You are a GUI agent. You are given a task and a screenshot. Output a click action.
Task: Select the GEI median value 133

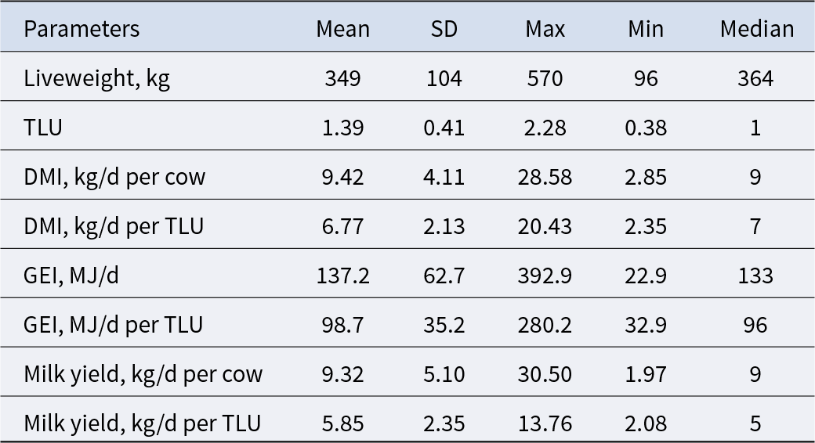coord(755,276)
